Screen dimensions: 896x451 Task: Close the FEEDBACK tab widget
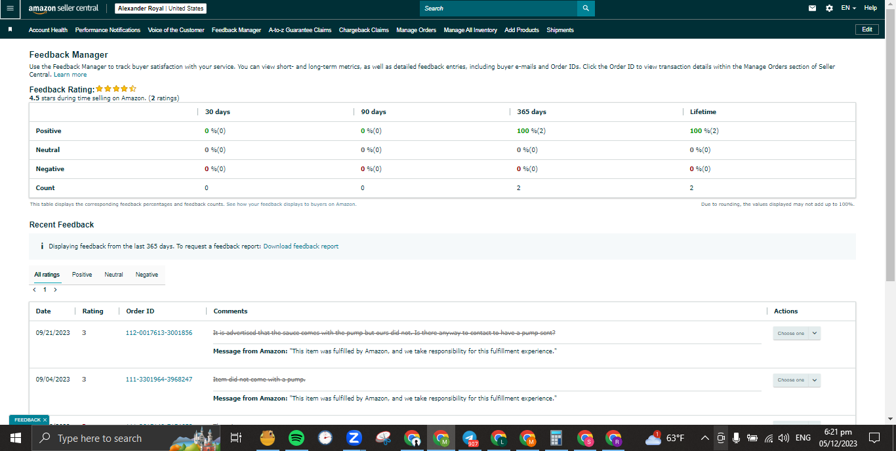tap(45, 420)
